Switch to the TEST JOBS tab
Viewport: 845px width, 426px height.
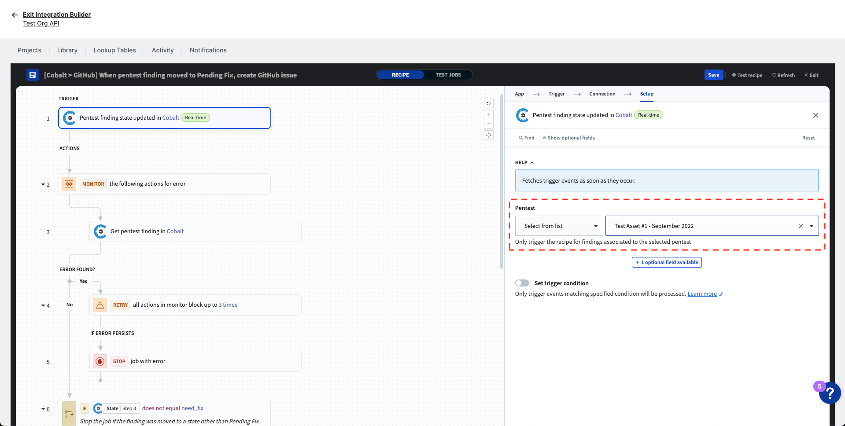tap(448, 75)
